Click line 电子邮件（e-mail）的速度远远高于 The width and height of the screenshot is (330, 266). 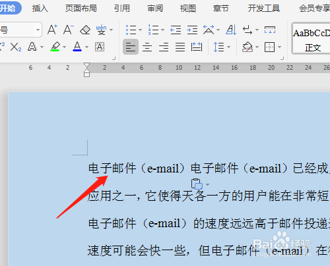click(x=209, y=223)
